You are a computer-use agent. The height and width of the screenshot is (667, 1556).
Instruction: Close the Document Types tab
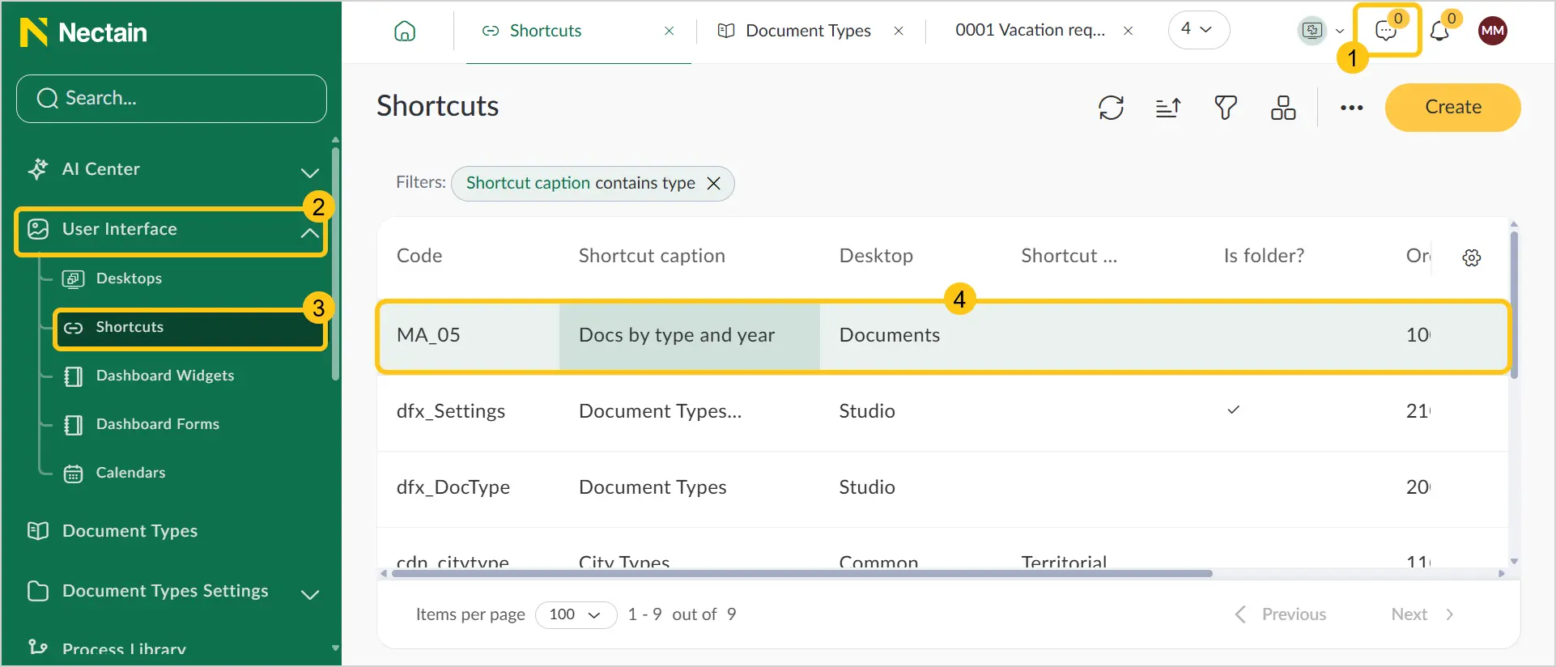[x=899, y=31]
